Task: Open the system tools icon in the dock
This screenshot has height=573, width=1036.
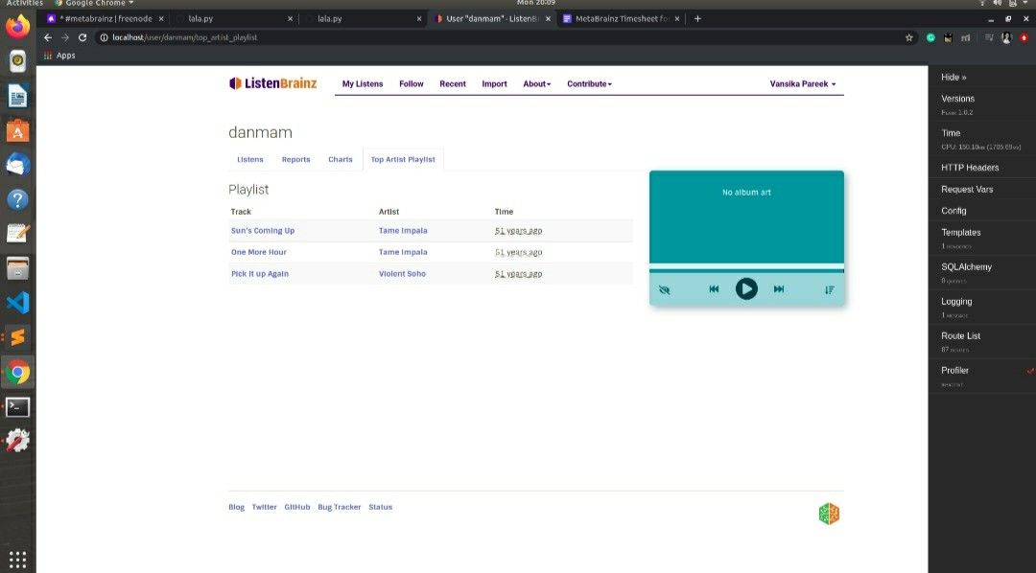Action: 18,441
